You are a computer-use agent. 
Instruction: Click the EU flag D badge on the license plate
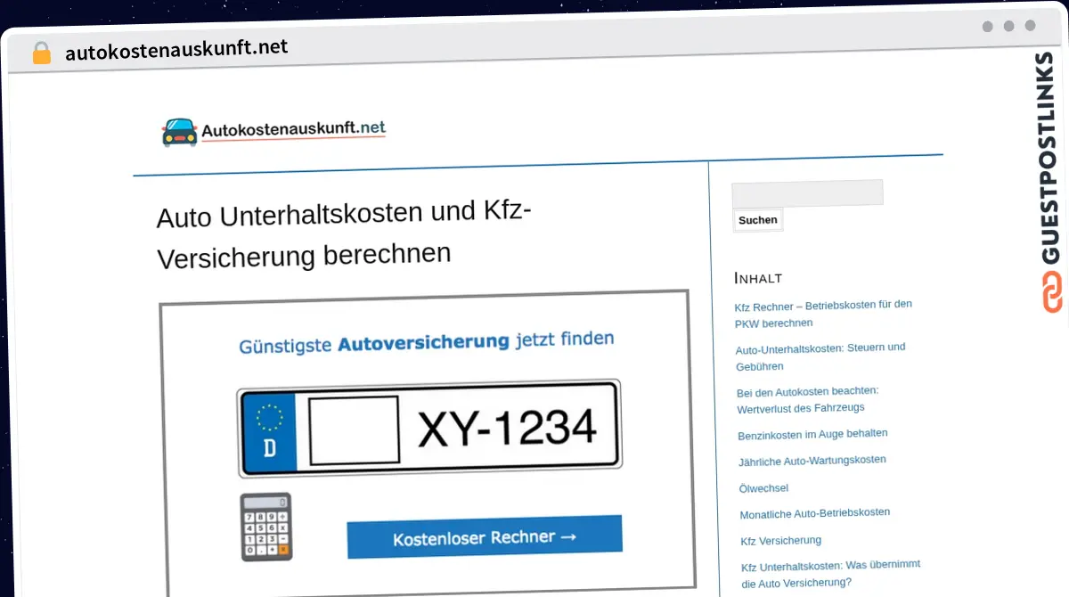(268, 432)
